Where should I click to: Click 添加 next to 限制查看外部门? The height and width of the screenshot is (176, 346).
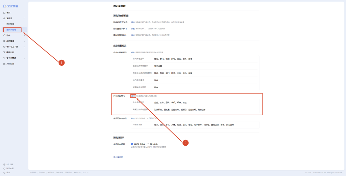point(133,29)
